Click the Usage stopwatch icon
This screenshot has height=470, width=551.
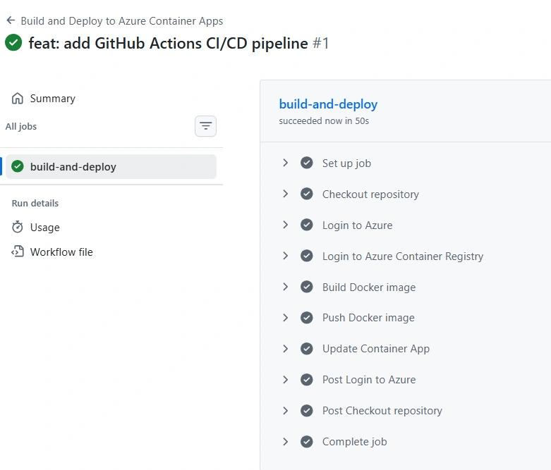(17, 227)
